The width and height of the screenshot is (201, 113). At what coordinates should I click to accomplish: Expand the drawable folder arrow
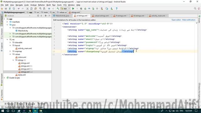pos(10,43)
